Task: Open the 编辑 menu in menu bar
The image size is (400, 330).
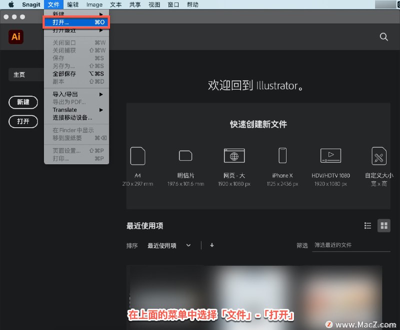Action: 73,5
